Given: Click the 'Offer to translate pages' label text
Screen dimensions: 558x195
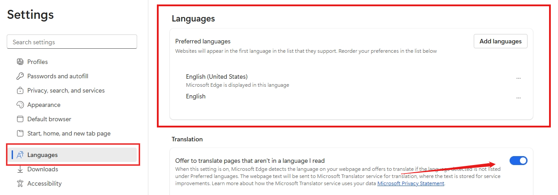Looking at the screenshot, I should tap(250, 161).
